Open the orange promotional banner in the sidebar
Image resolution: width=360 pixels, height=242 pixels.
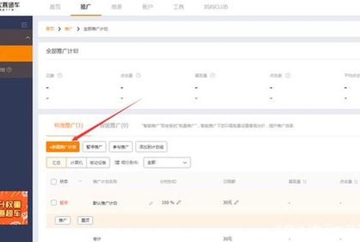(x=14, y=208)
